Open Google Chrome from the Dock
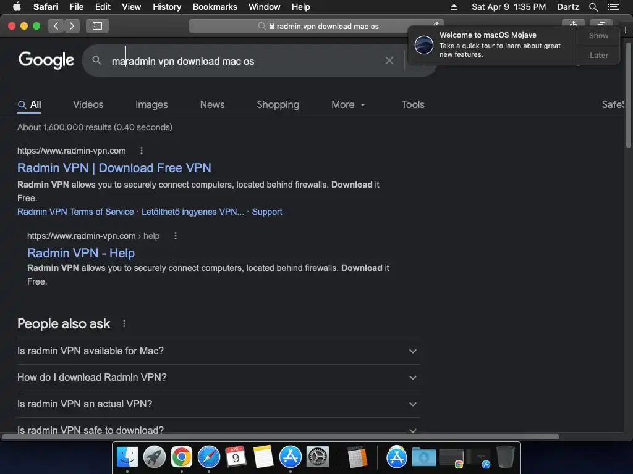The image size is (633, 474). point(181,457)
